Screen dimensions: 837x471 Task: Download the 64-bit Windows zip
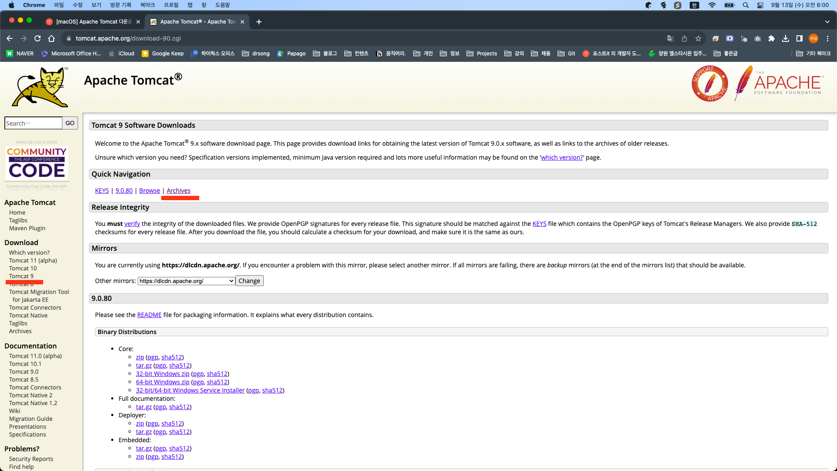coord(163,382)
